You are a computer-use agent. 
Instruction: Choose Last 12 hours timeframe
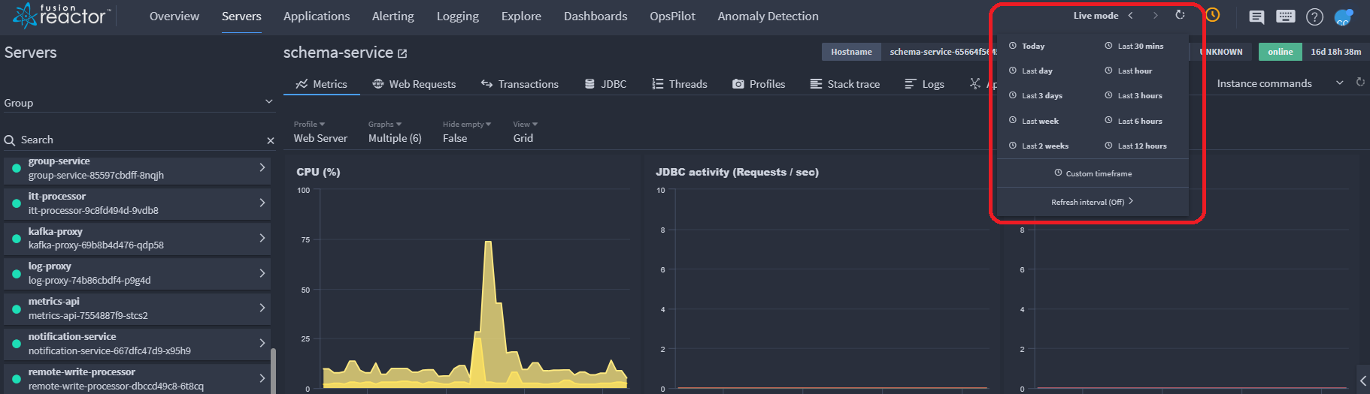tap(1136, 146)
